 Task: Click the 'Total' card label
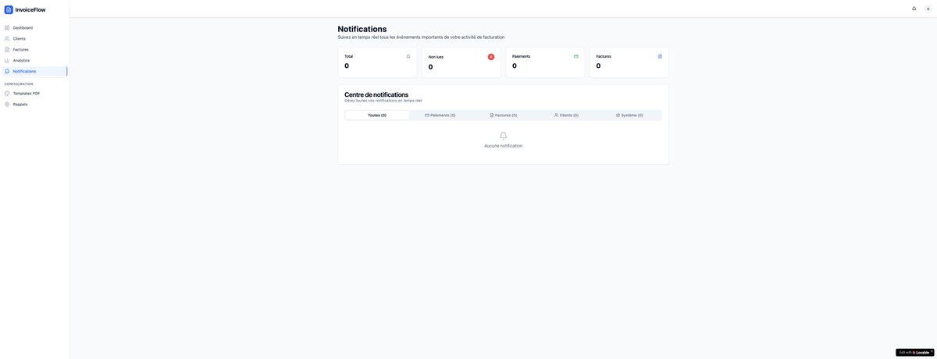tap(349, 56)
